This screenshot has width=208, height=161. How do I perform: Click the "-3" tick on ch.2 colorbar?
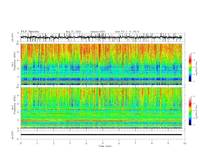(x=194, y=97)
